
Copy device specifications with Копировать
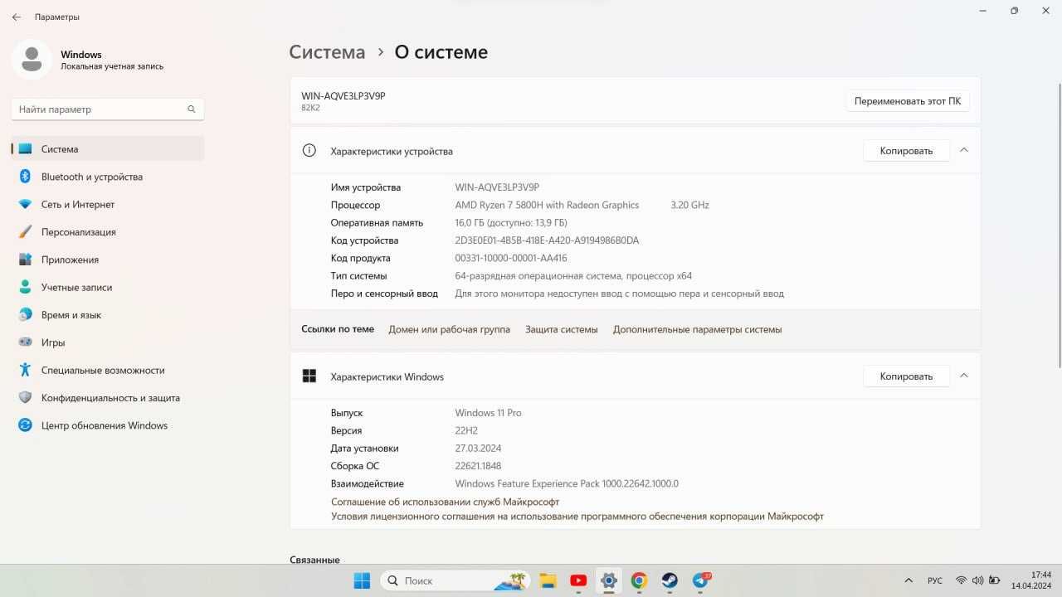coord(906,151)
